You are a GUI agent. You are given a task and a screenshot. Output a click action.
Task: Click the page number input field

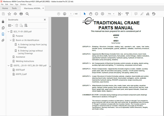point(71,14)
